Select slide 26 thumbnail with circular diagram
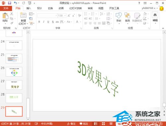The height and width of the screenshot is (126, 166). coord(14,72)
